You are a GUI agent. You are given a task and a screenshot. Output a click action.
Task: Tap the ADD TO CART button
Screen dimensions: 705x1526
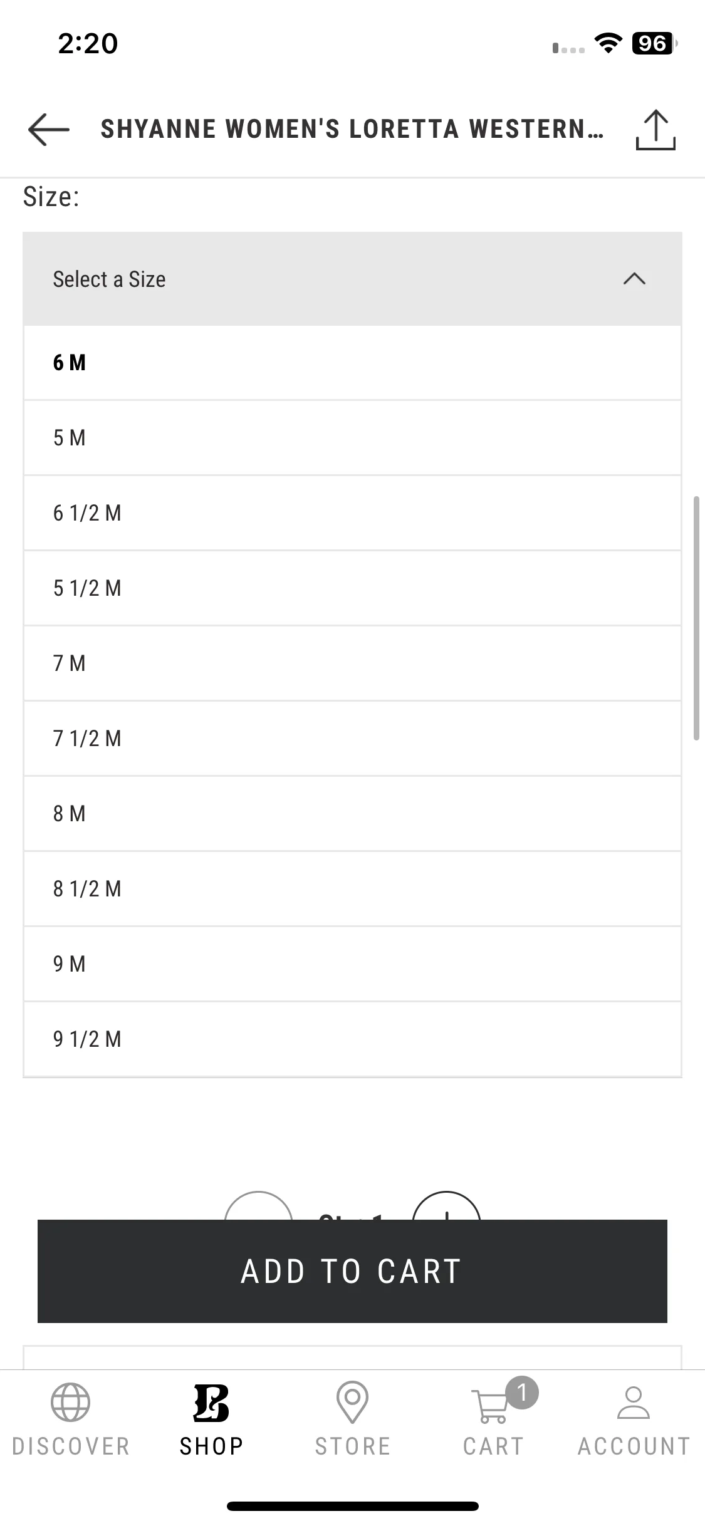point(352,1271)
